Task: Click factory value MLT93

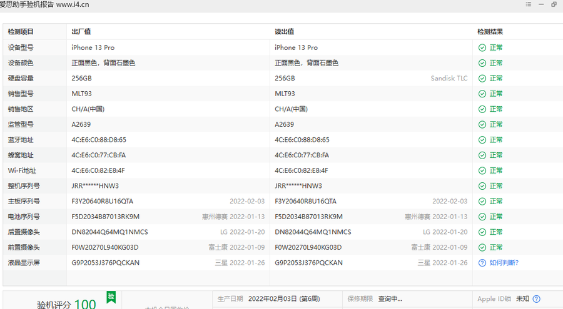Action: click(81, 94)
